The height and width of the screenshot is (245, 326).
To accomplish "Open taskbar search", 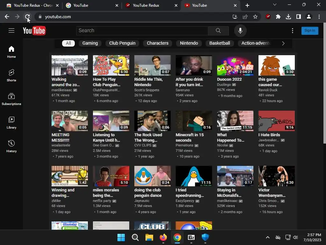I will click(x=135, y=237).
